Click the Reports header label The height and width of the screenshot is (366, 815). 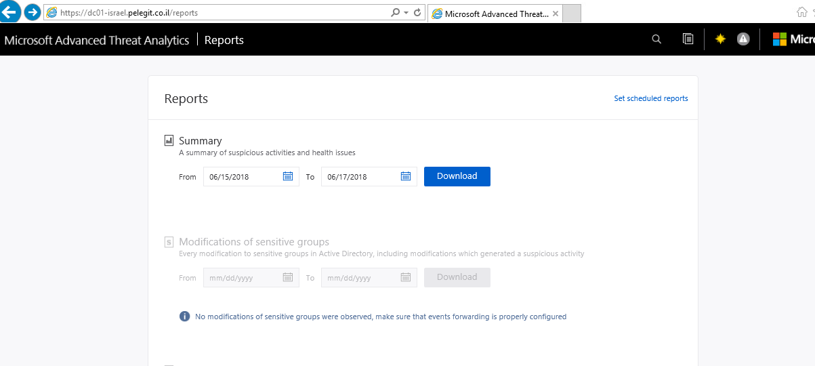coord(224,40)
